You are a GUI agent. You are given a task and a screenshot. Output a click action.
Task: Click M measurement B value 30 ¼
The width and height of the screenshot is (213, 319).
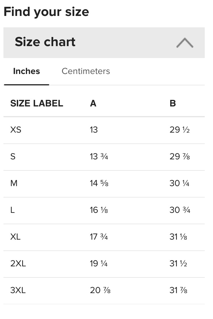coord(179,183)
